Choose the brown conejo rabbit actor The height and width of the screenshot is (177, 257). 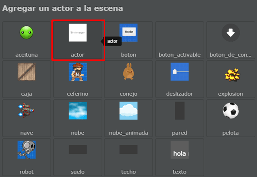[x=128, y=79]
